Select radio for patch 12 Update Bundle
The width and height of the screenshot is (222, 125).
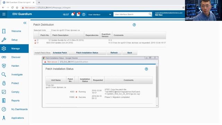[x=38, y=40]
